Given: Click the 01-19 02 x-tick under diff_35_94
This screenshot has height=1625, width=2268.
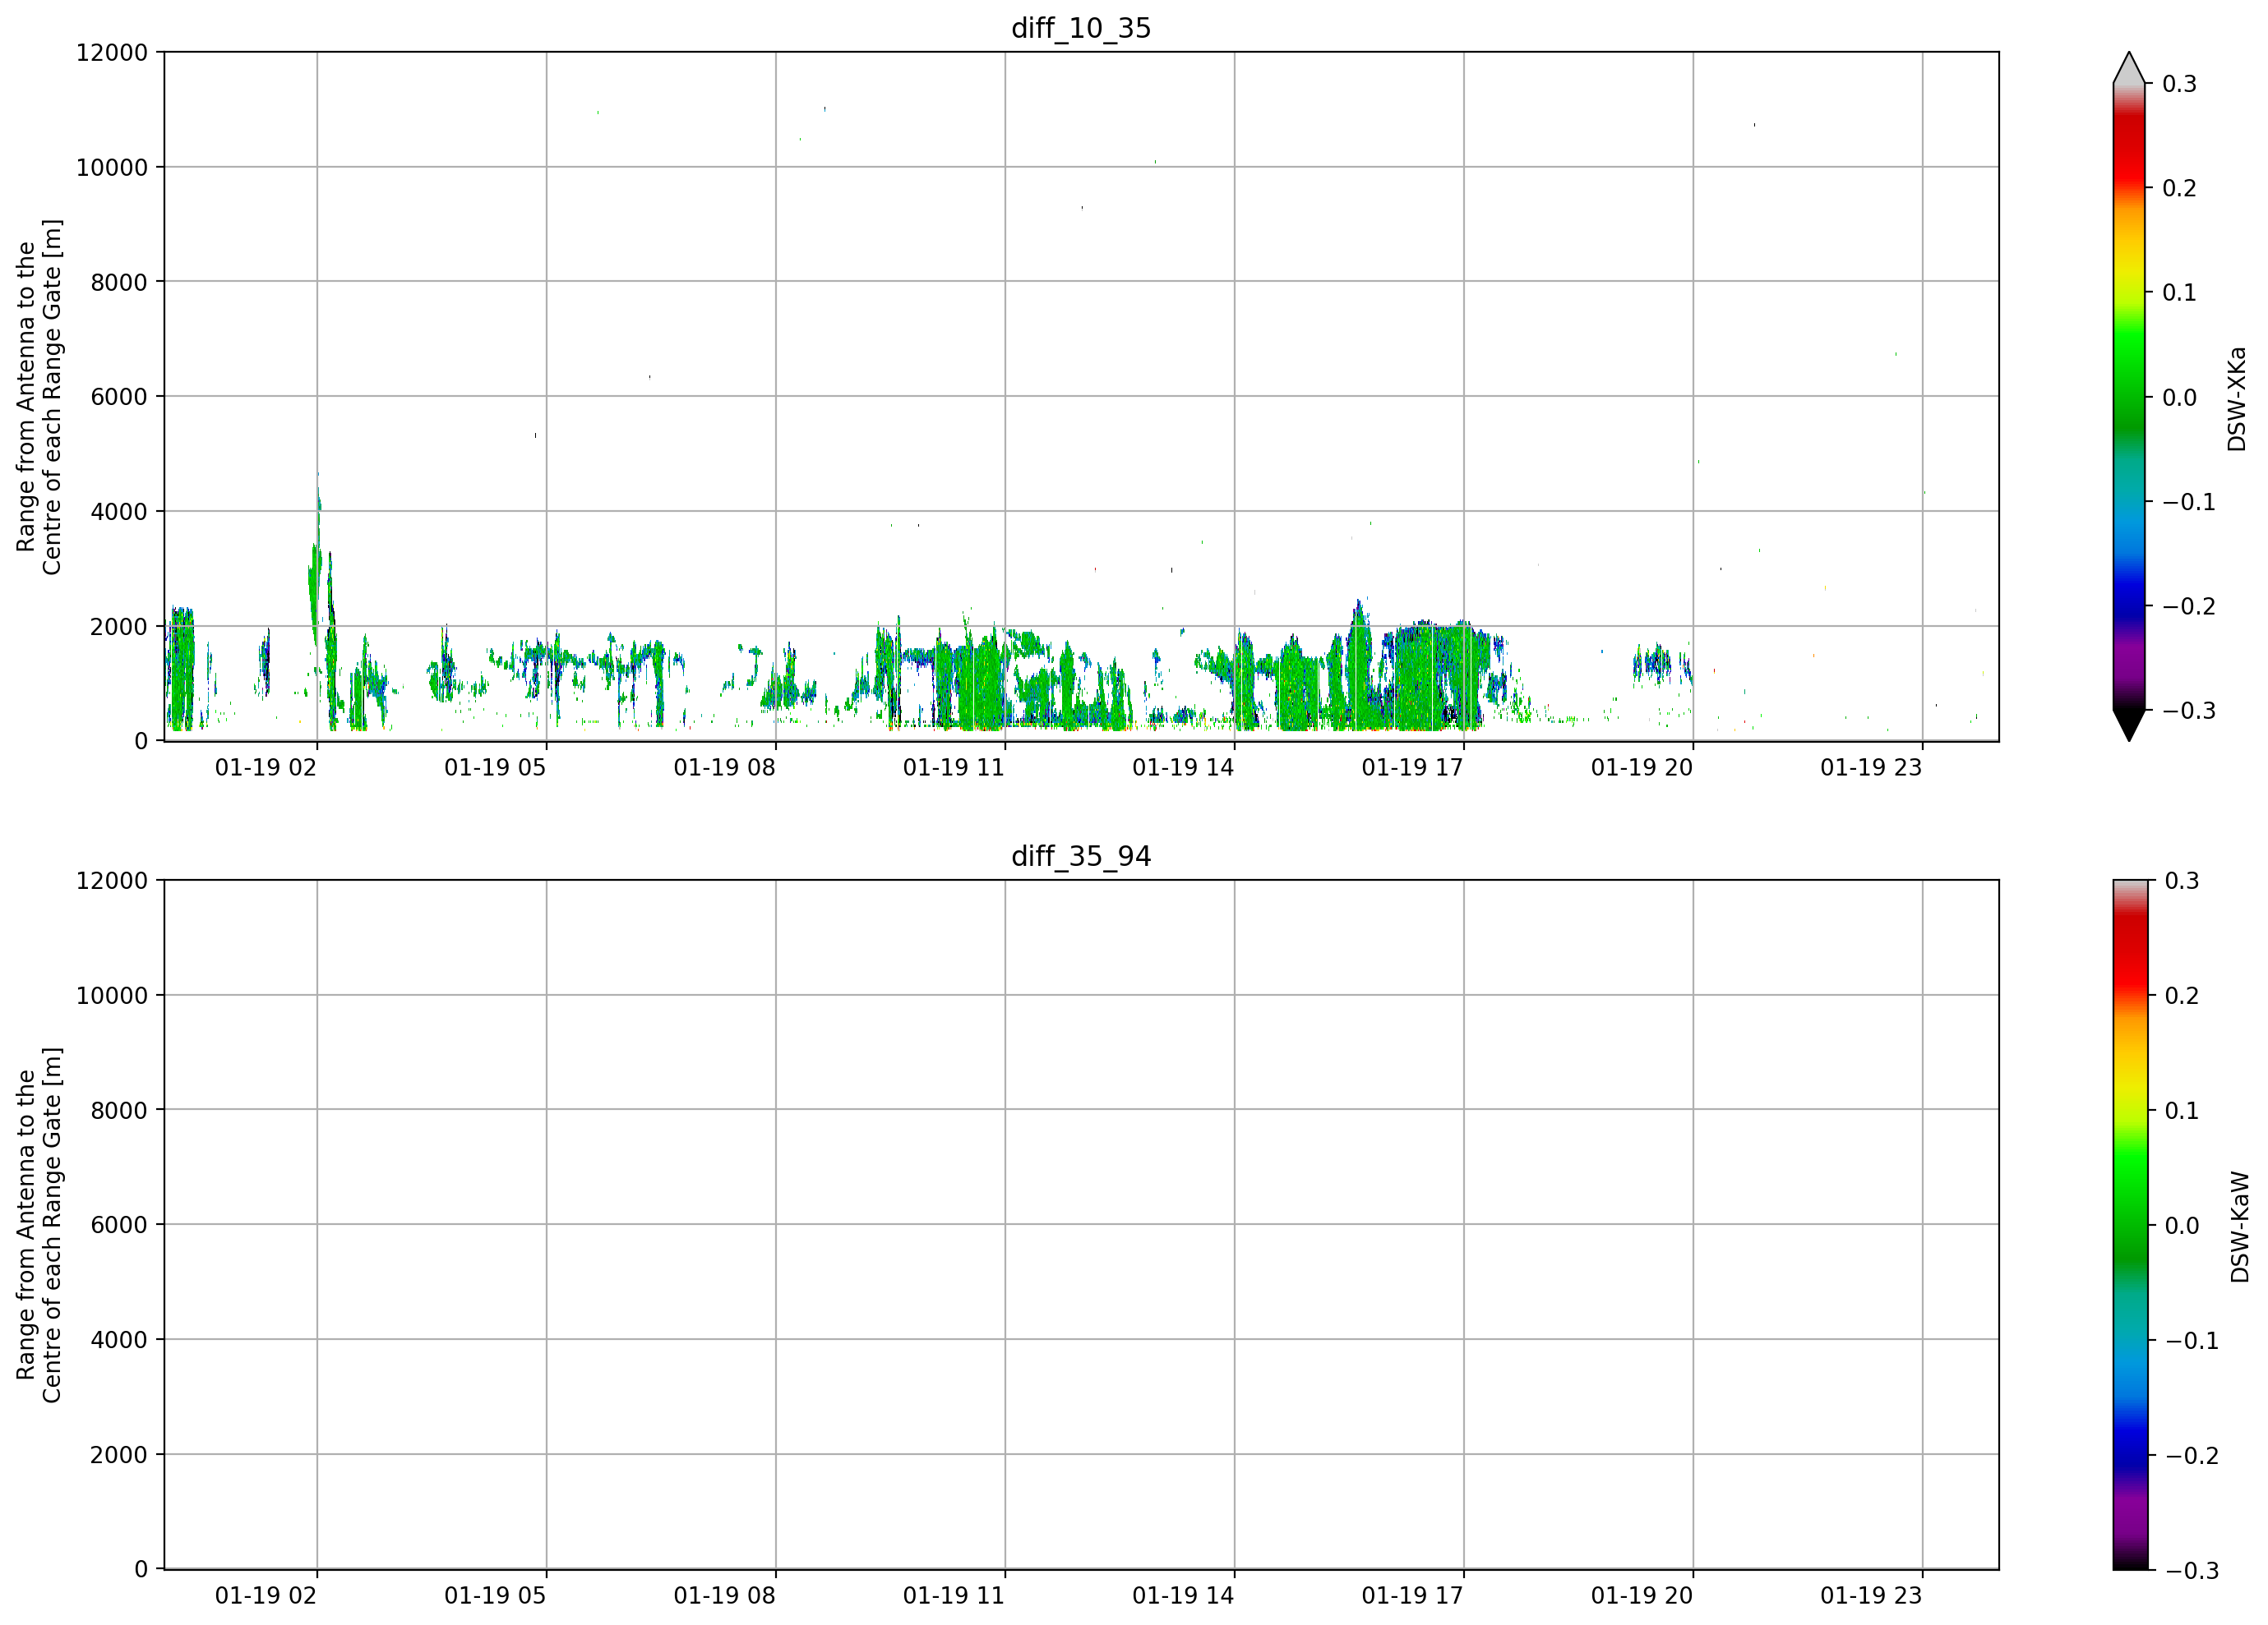Looking at the screenshot, I should (266, 1596).
